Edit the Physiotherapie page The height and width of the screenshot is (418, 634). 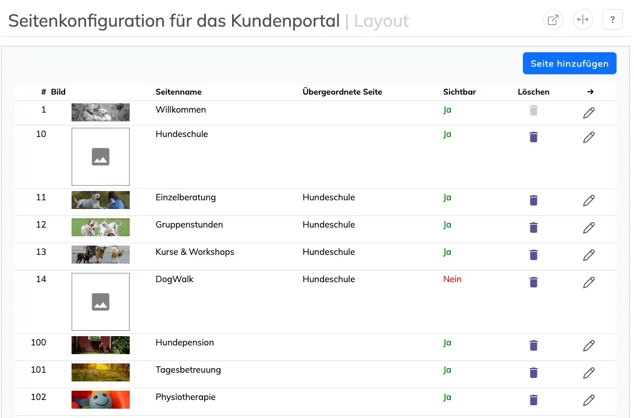(x=589, y=400)
